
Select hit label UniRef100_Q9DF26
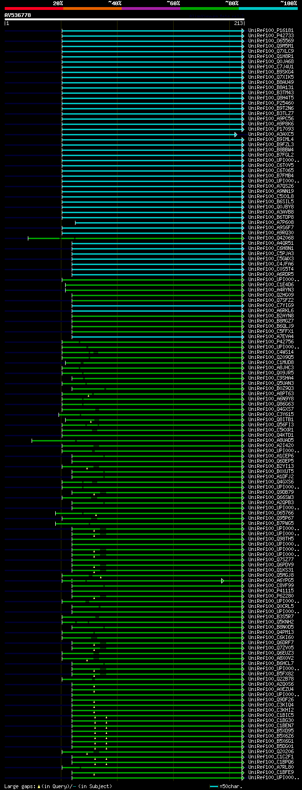[271, 699]
